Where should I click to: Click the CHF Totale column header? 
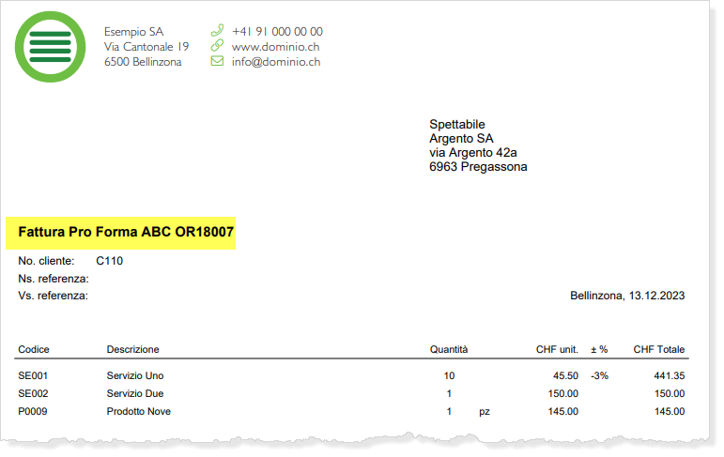coord(658,349)
